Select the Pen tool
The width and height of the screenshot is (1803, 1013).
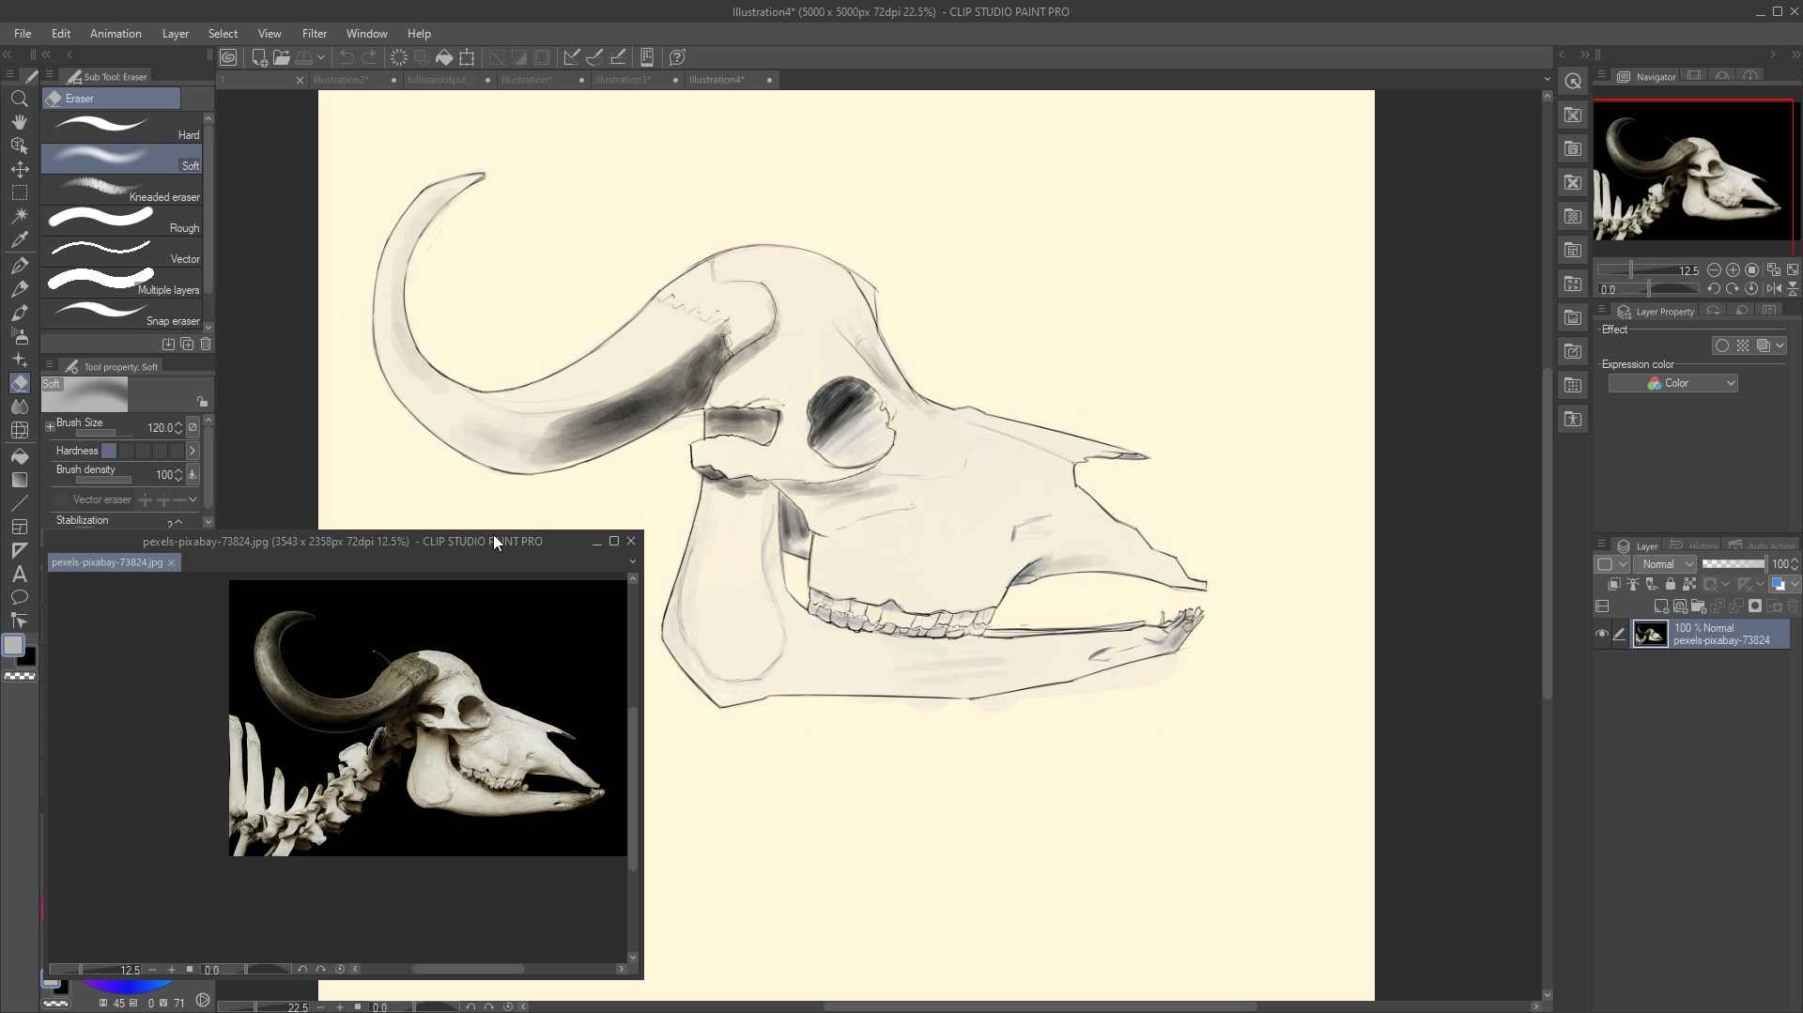point(19,266)
